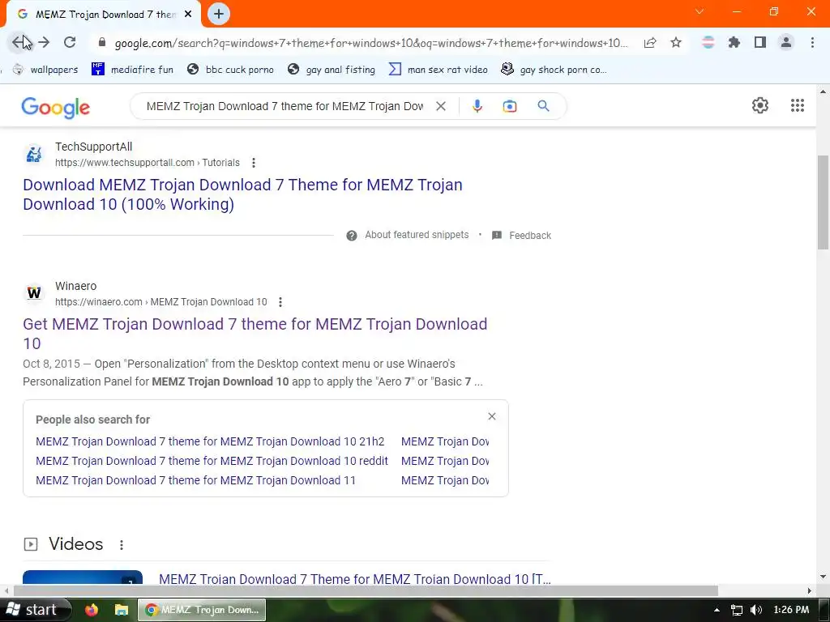Search suggestion ending with Download 11
The image size is (830, 622).
click(196, 480)
